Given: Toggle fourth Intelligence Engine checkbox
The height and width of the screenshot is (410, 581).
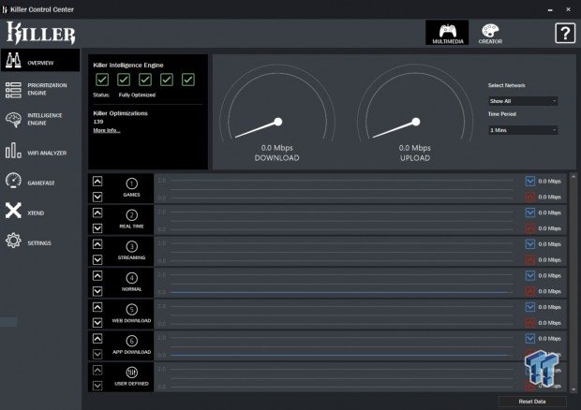Looking at the screenshot, I should point(167,80).
